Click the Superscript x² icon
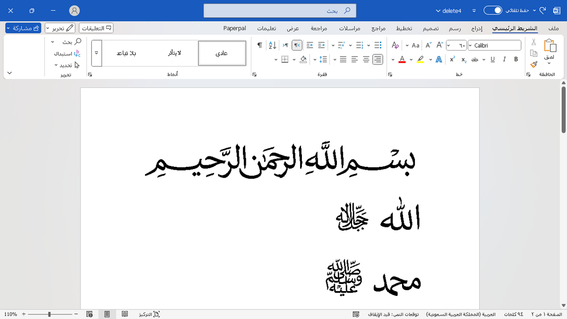The height and width of the screenshot is (319, 567). pyautogui.click(x=453, y=59)
